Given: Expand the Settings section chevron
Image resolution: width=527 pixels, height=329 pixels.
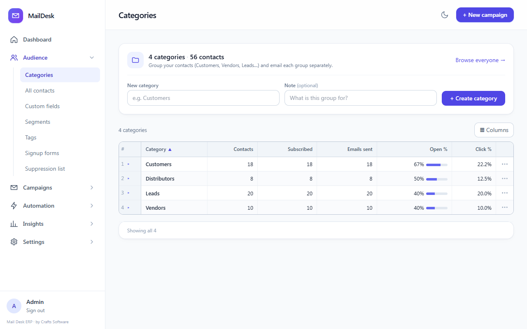Looking at the screenshot, I should pyautogui.click(x=92, y=242).
